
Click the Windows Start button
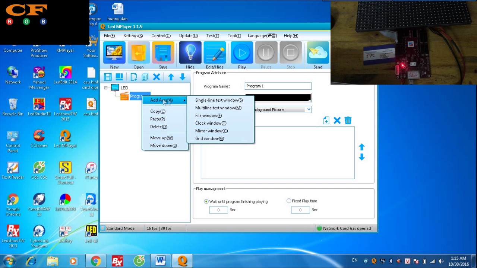(x=9, y=261)
